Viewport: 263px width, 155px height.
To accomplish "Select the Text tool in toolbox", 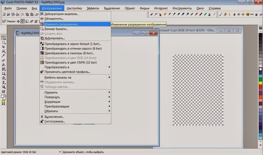I will 3,64.
